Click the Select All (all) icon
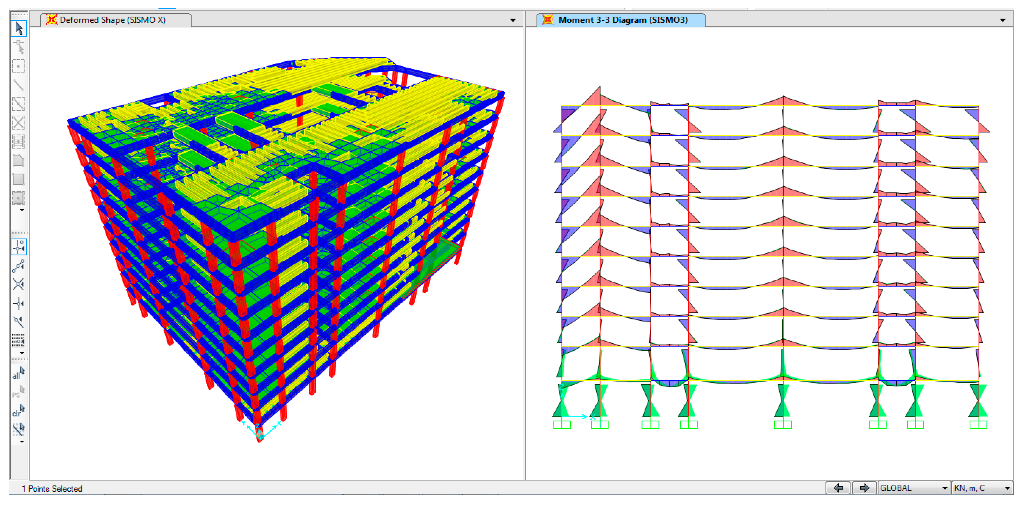Viewport: 1023px width, 510px height. tap(19, 373)
